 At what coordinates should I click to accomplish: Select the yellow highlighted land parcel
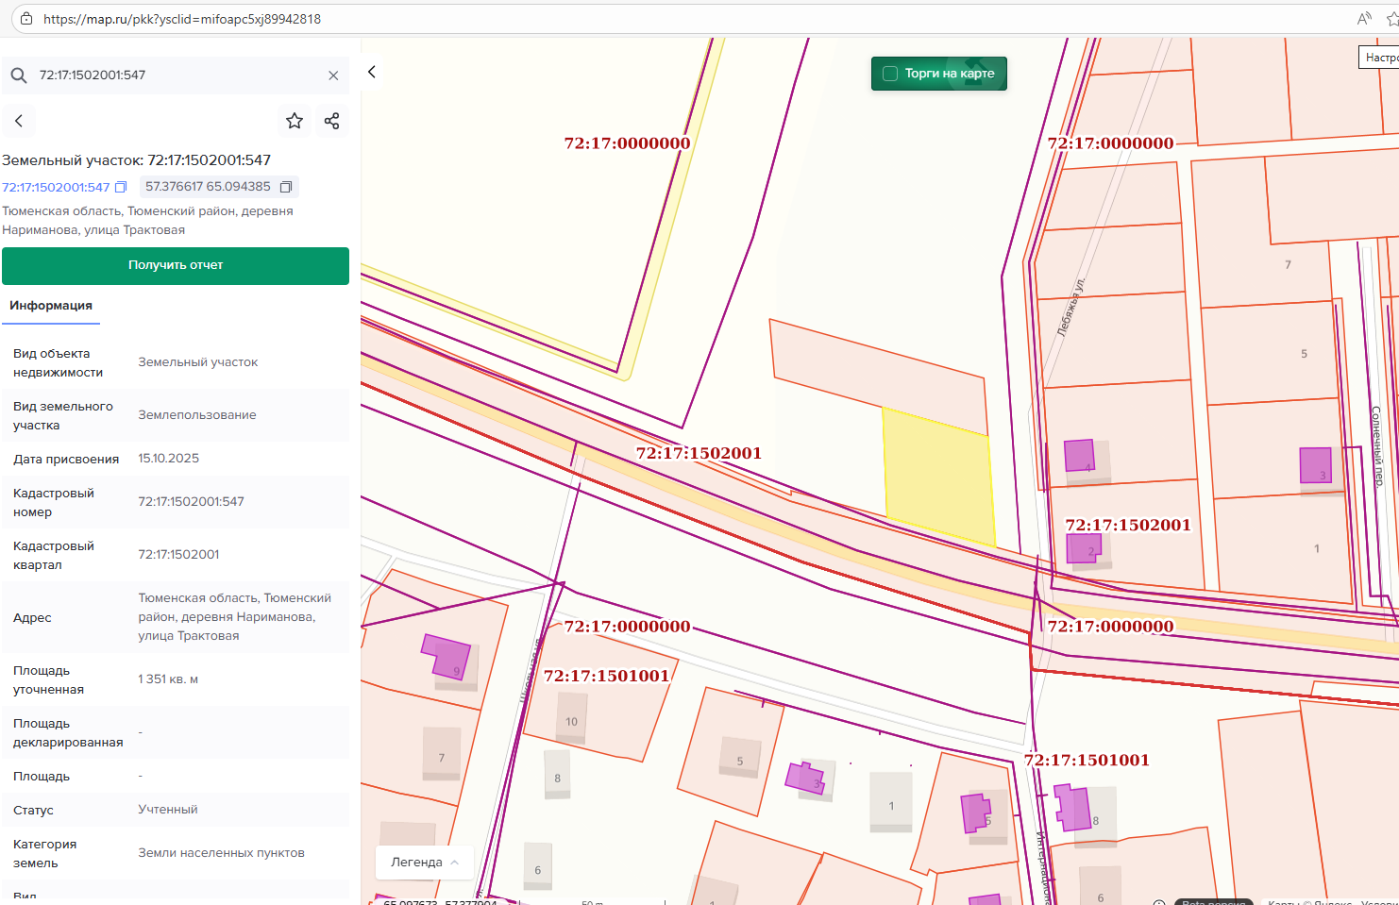point(939,477)
